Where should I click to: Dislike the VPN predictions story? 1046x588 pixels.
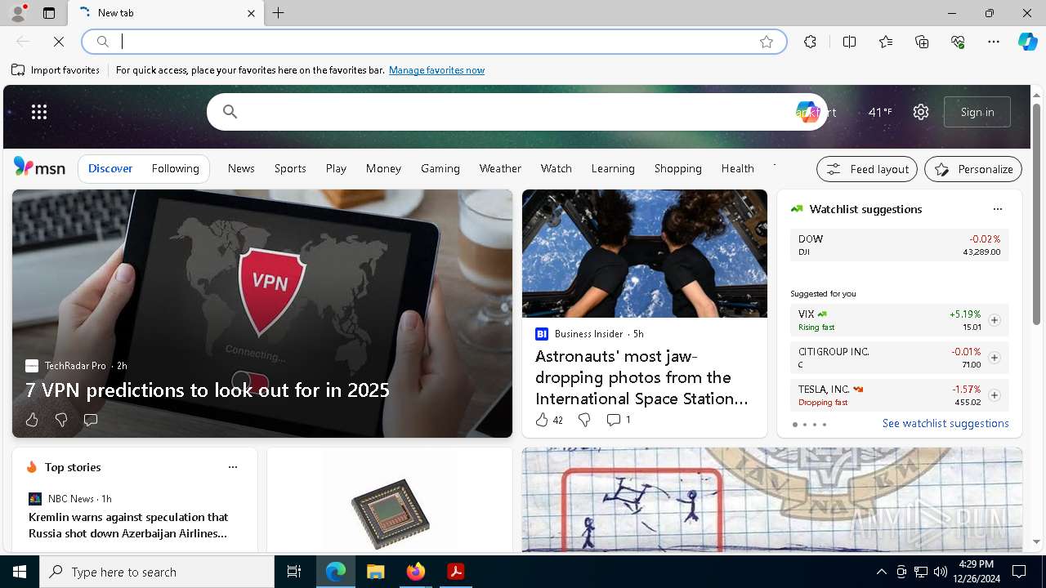click(x=61, y=420)
